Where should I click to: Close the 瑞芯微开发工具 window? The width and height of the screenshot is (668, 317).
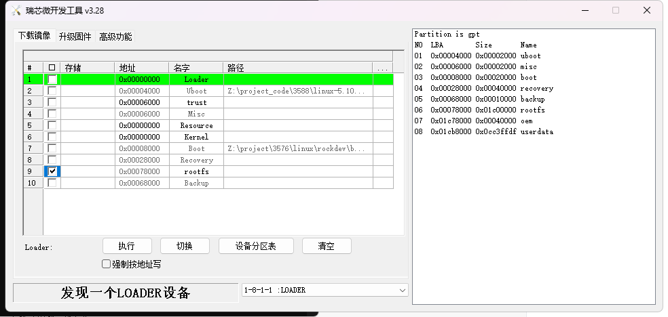coord(647,10)
